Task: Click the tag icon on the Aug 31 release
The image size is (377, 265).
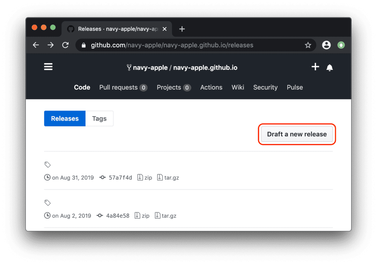Action: (47, 164)
